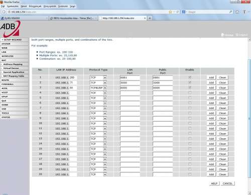Open Protocol Type dropdown for row 2
Viewport: 251px width, 195px height.
98,82
